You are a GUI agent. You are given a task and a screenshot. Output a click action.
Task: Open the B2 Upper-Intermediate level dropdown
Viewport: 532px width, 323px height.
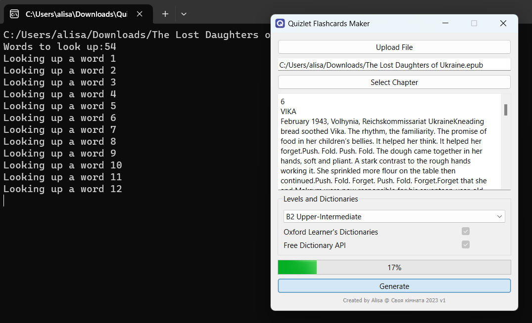[x=394, y=216]
